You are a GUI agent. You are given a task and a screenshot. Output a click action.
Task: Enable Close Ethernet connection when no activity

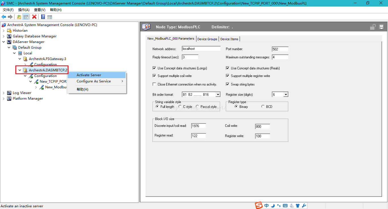click(154, 84)
